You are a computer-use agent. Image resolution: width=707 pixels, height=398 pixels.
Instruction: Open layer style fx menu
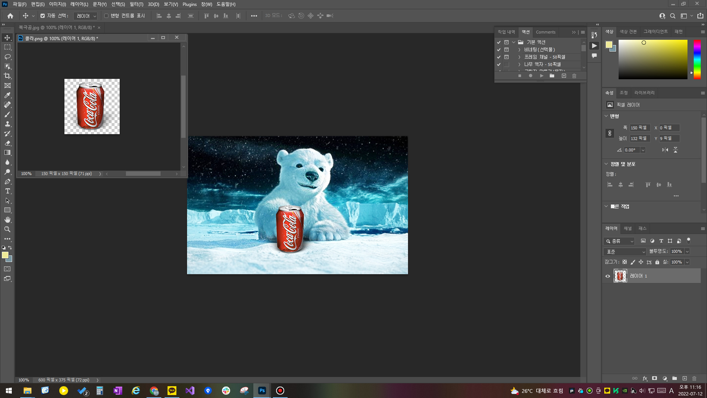tap(645, 378)
